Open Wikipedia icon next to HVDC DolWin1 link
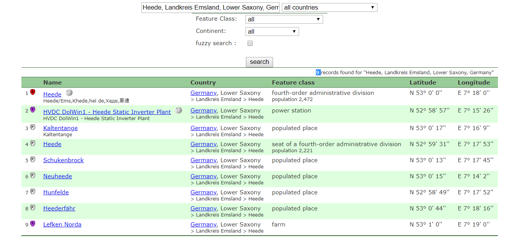The width and height of the screenshot is (509, 241). click(x=179, y=110)
